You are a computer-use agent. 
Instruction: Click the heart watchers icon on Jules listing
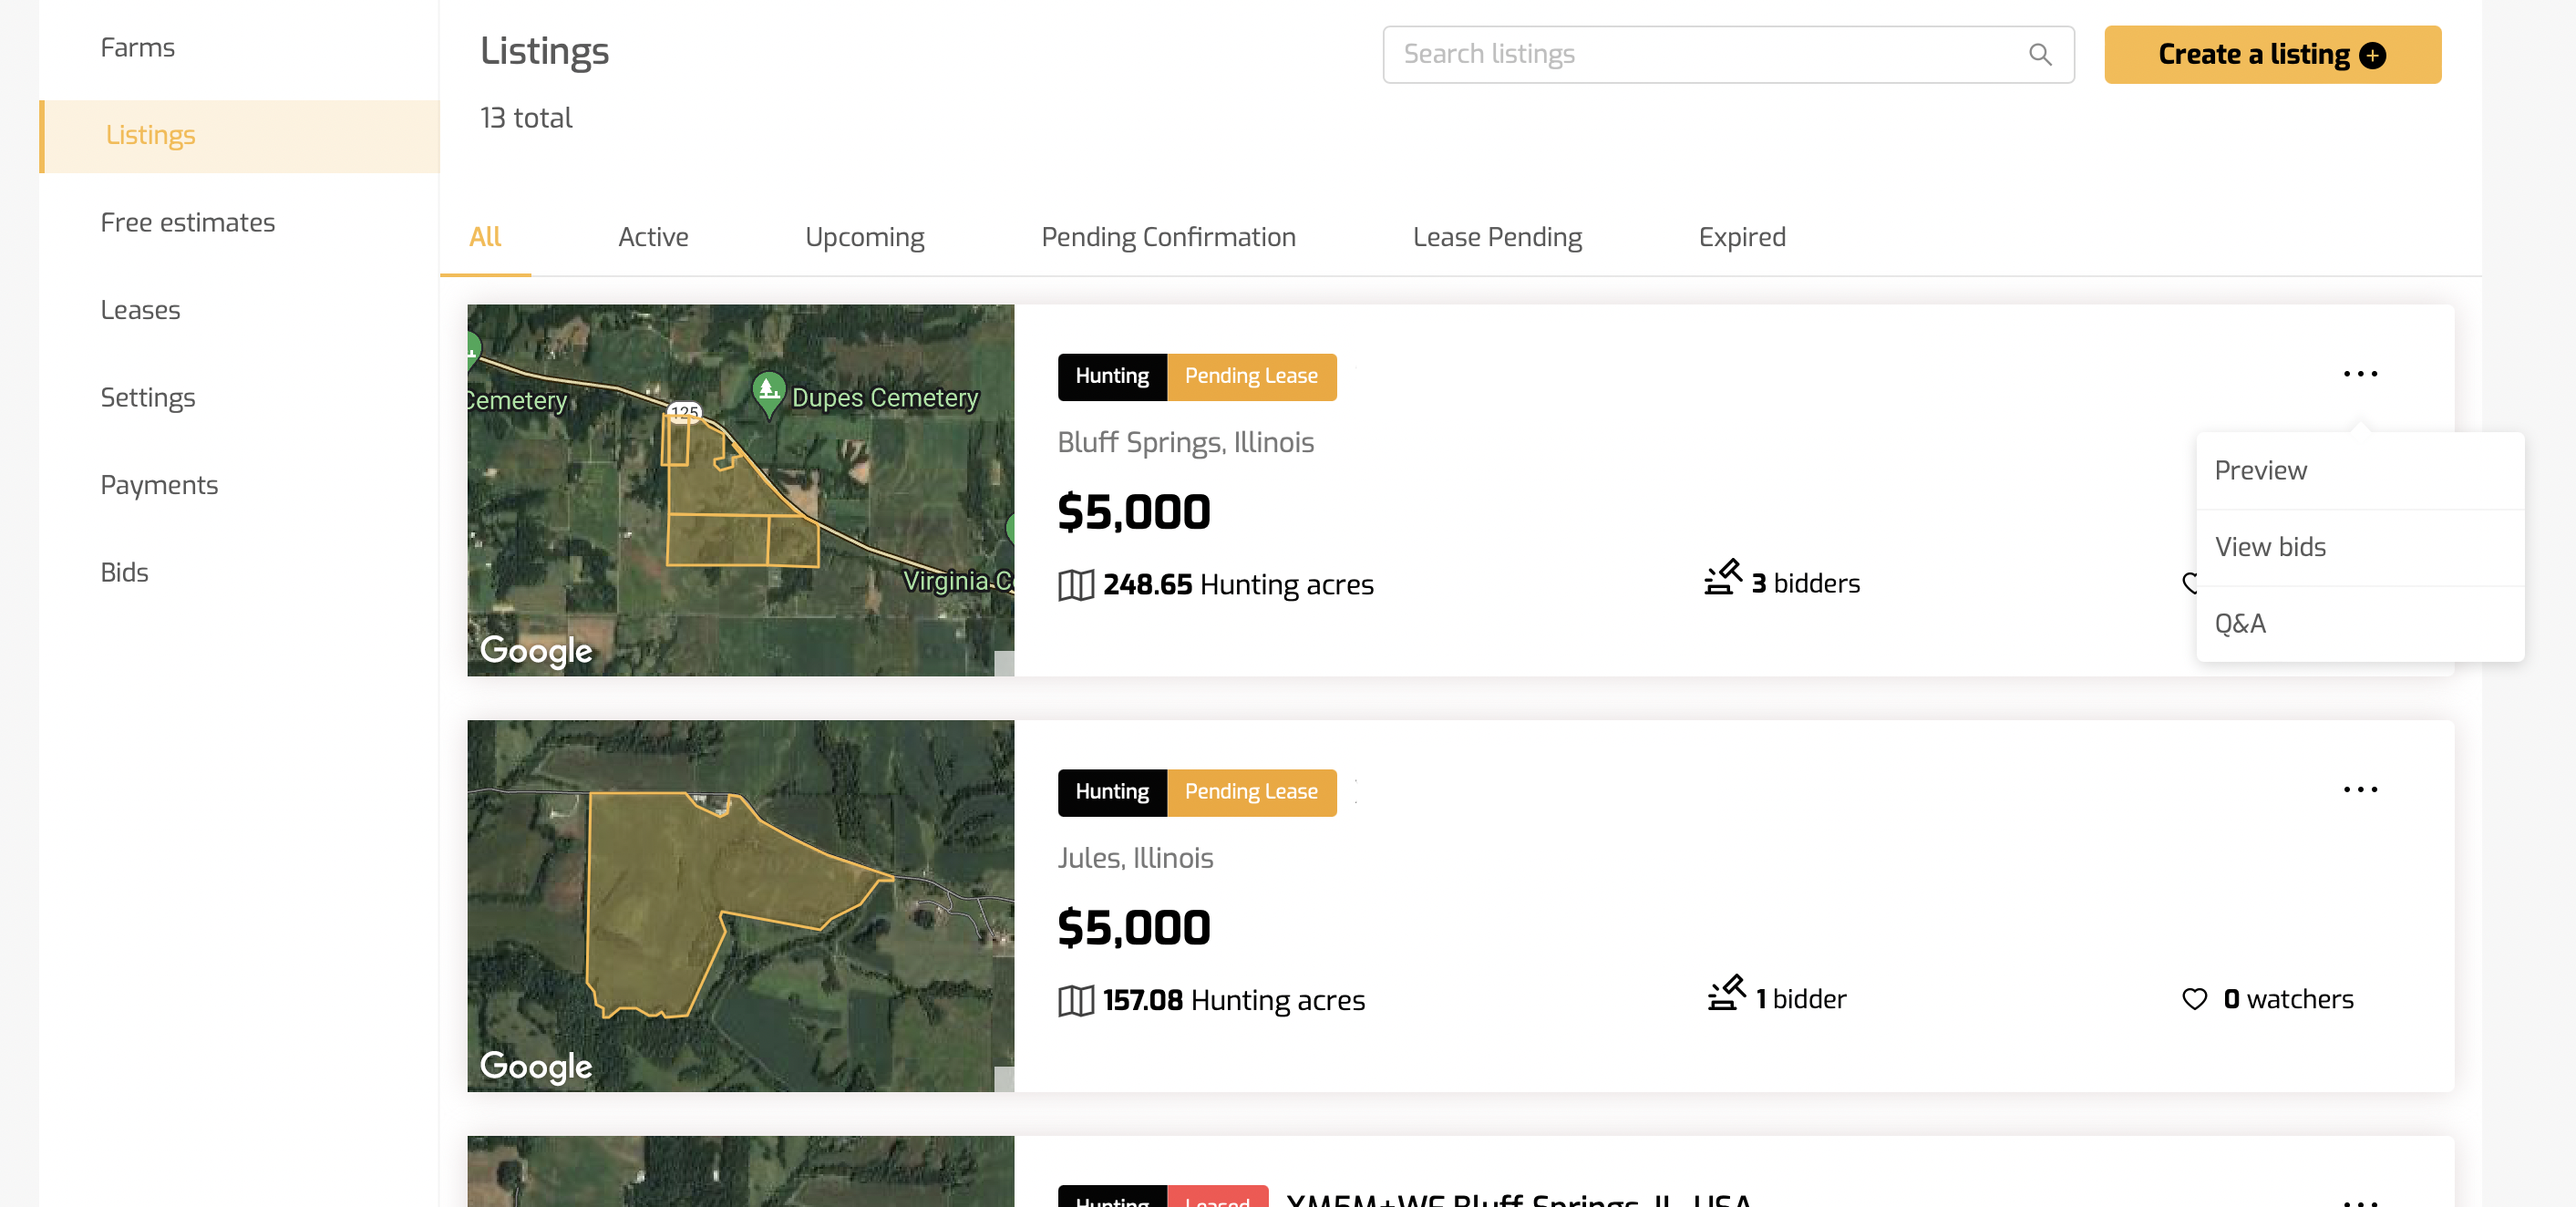pos(2194,999)
